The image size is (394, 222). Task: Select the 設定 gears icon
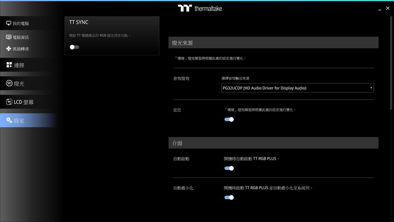(x=9, y=120)
